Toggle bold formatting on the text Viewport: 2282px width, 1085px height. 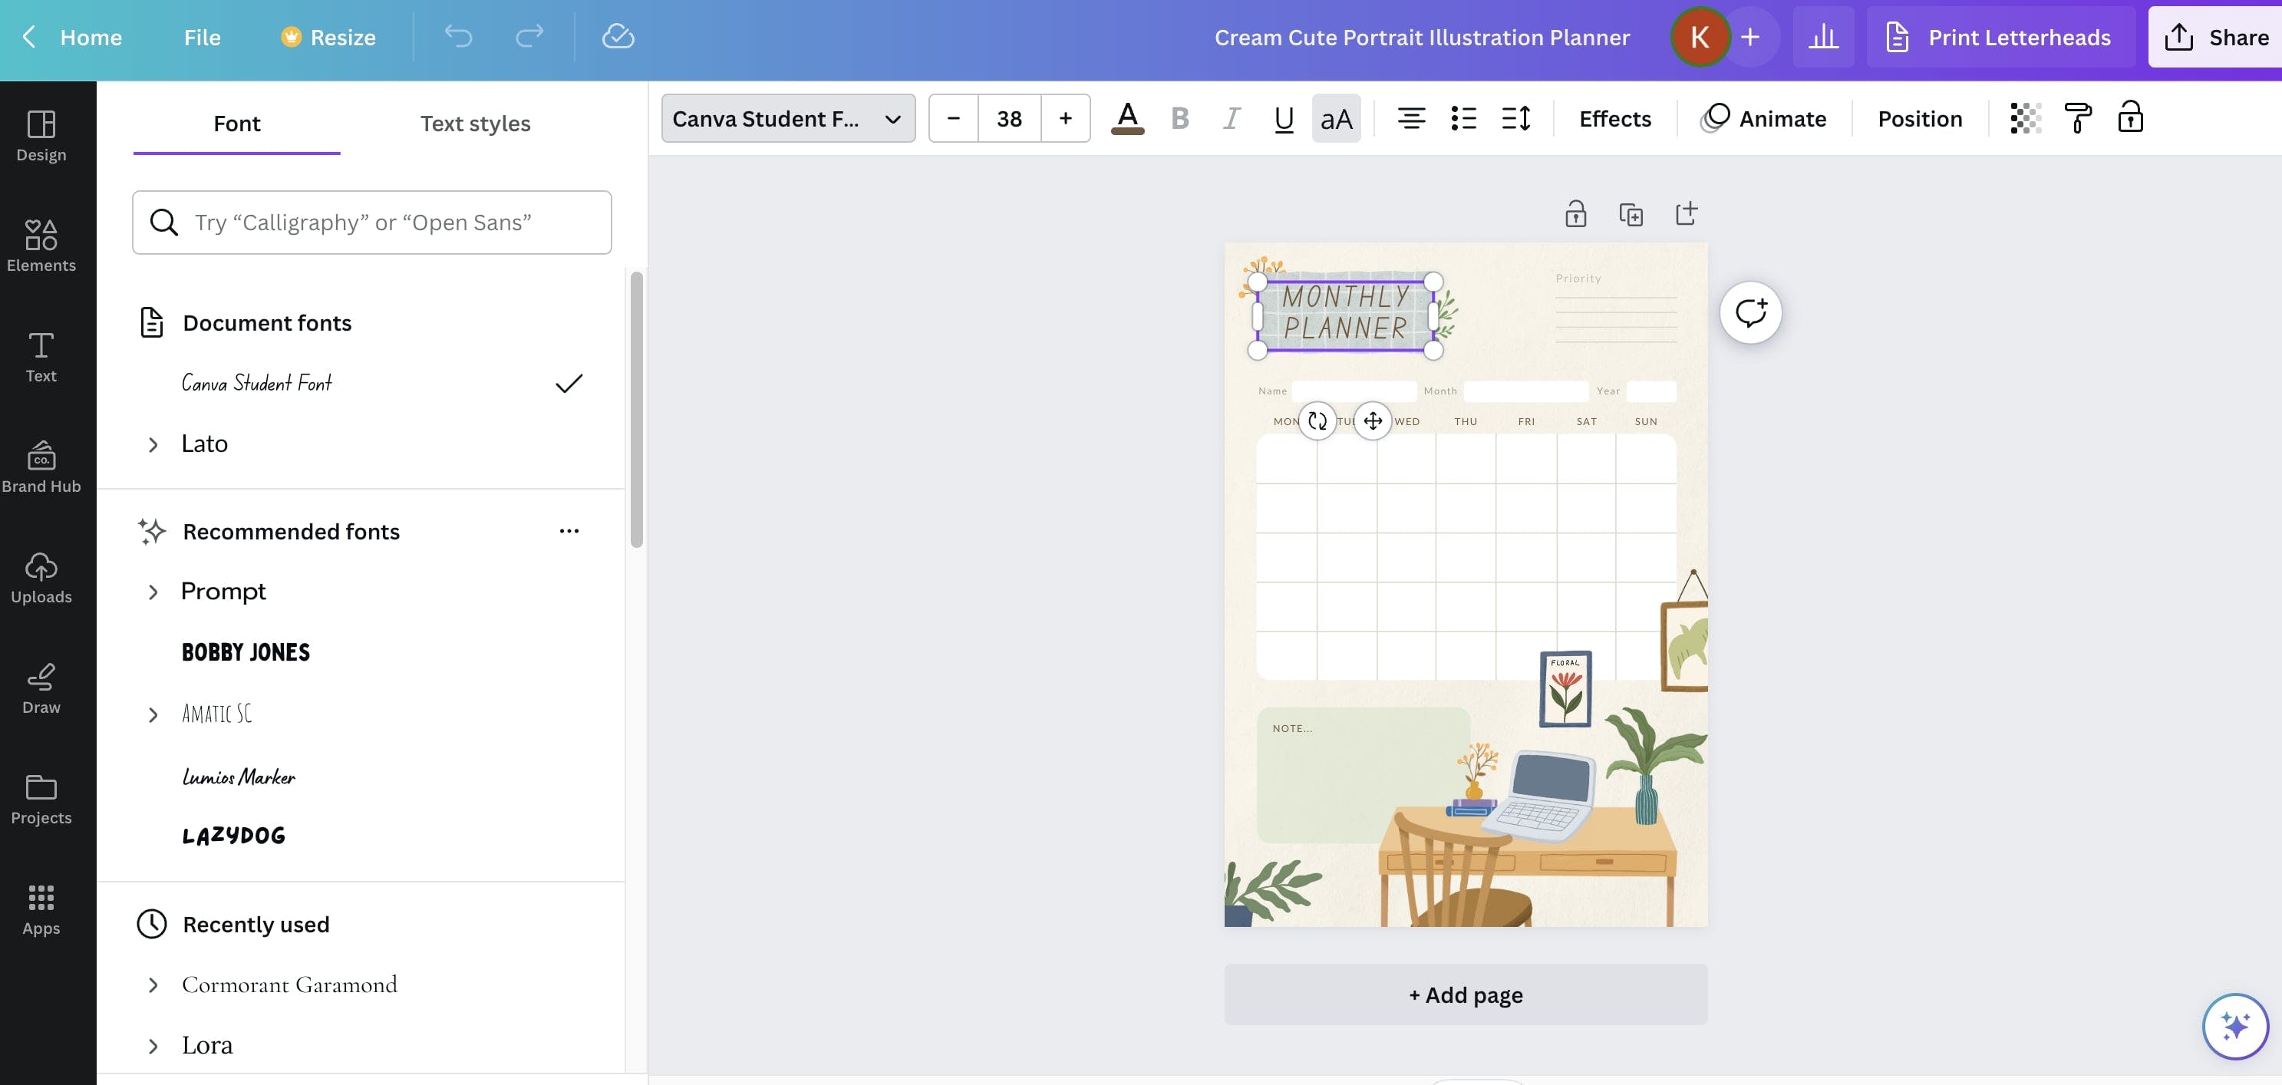click(1179, 118)
